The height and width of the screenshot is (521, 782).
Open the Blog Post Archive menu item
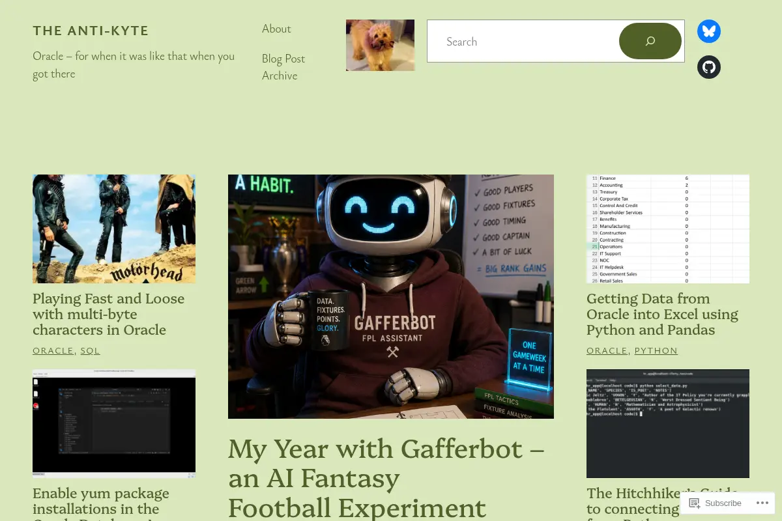pos(283,67)
